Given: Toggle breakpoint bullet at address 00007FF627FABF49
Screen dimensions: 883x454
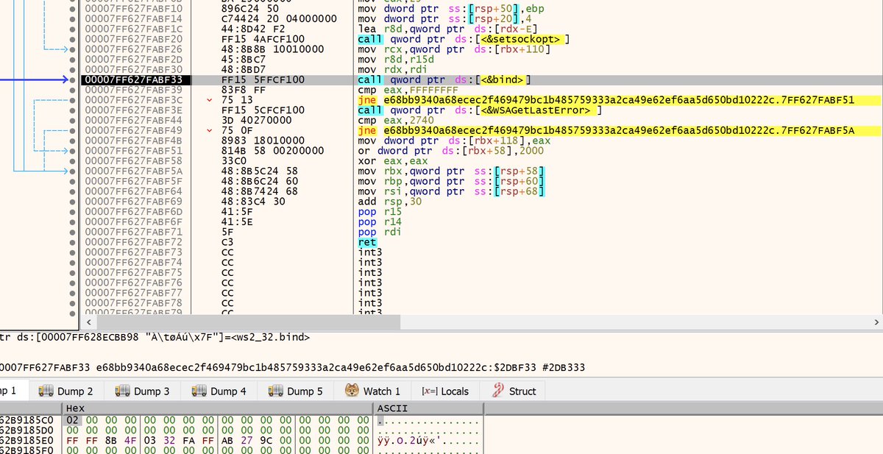Looking at the screenshot, I should point(71,130).
